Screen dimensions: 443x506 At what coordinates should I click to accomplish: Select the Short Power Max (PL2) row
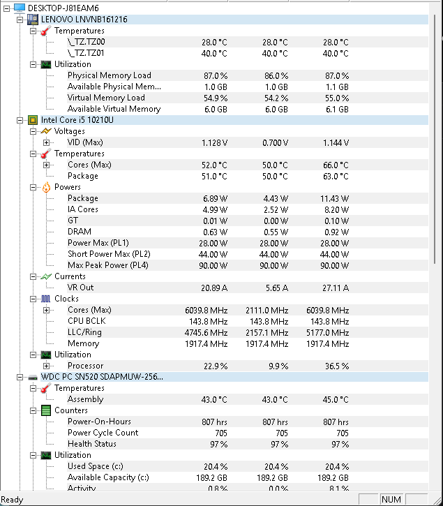247,254
